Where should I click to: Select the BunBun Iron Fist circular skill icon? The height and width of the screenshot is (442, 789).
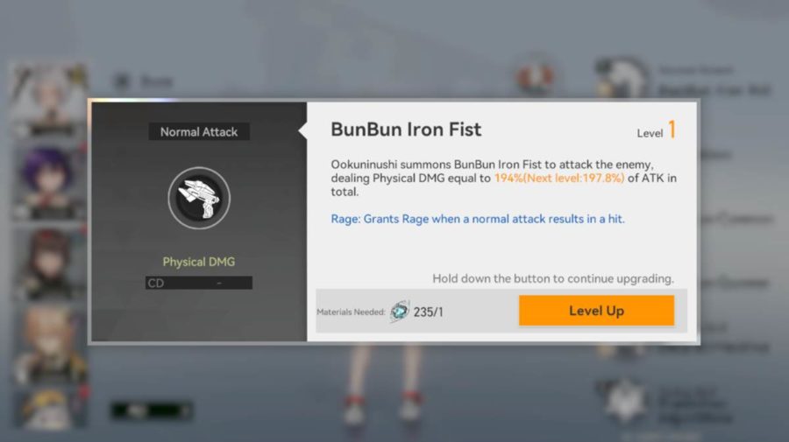199,199
